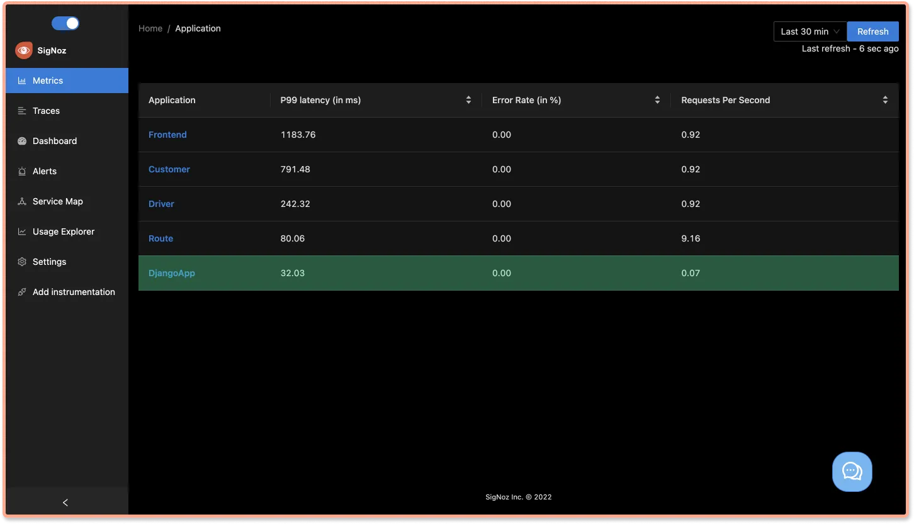Open SigNoz Settings
914x524 pixels.
pos(49,261)
